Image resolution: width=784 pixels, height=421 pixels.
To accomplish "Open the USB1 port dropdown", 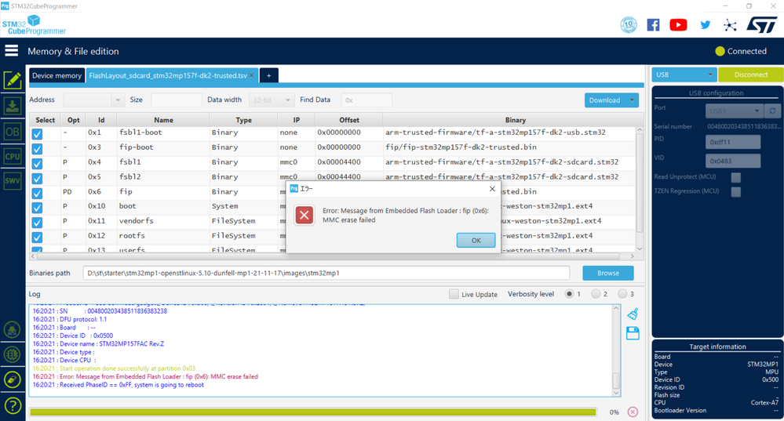I will click(x=735, y=111).
